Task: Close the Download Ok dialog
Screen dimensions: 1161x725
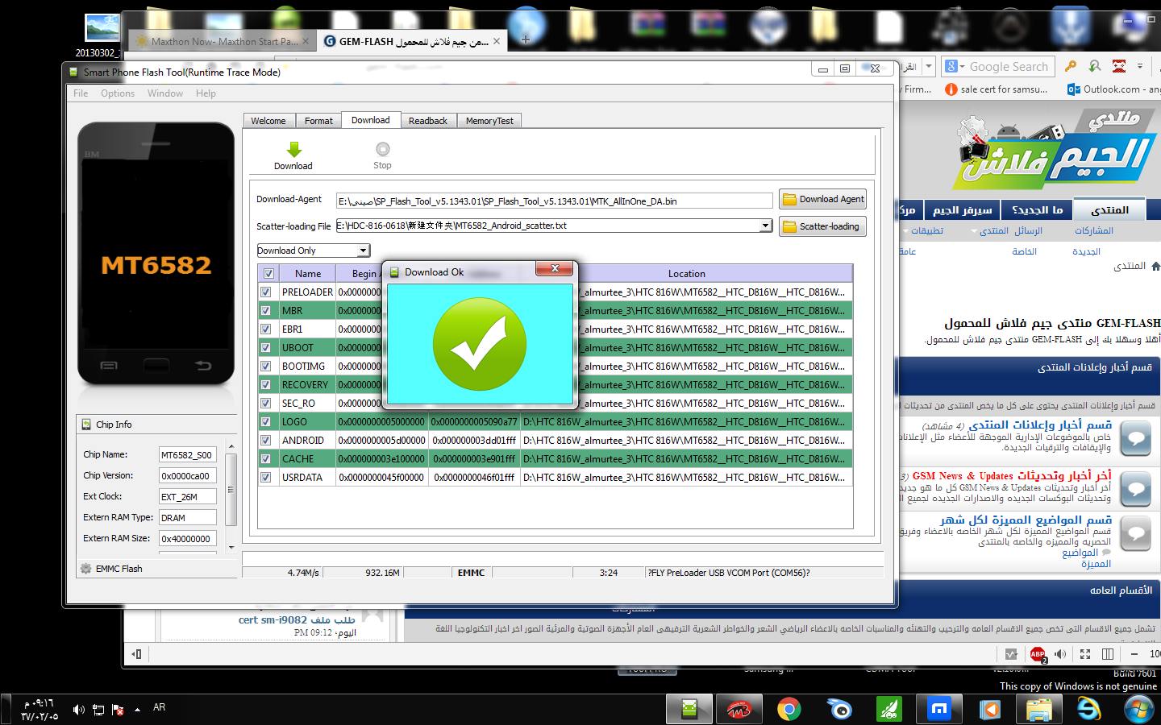Action: pyautogui.click(x=554, y=269)
